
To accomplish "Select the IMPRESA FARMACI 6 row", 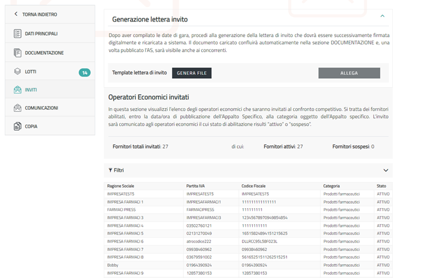I will click(125, 241).
